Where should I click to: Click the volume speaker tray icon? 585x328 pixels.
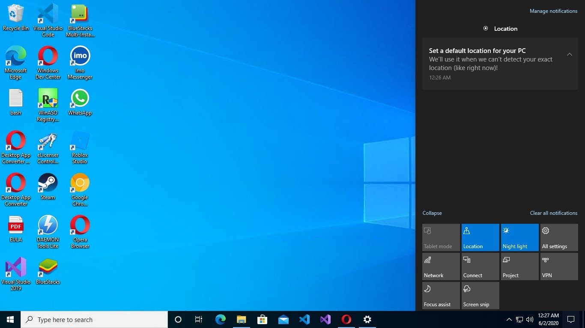click(530, 319)
